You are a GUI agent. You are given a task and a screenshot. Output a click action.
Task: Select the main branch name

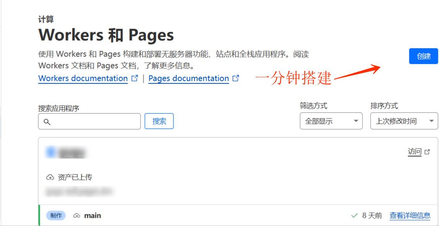(x=92, y=216)
